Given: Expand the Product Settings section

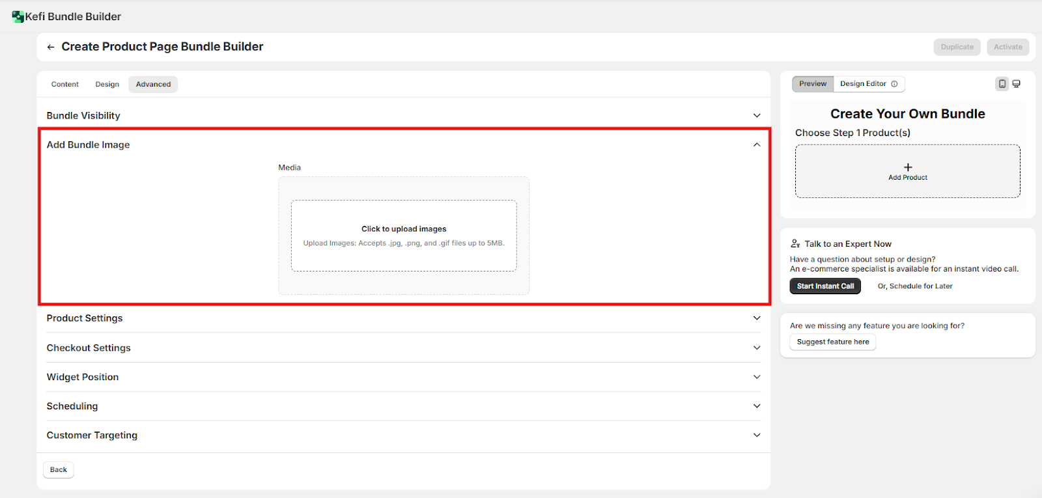Looking at the screenshot, I should [x=757, y=318].
